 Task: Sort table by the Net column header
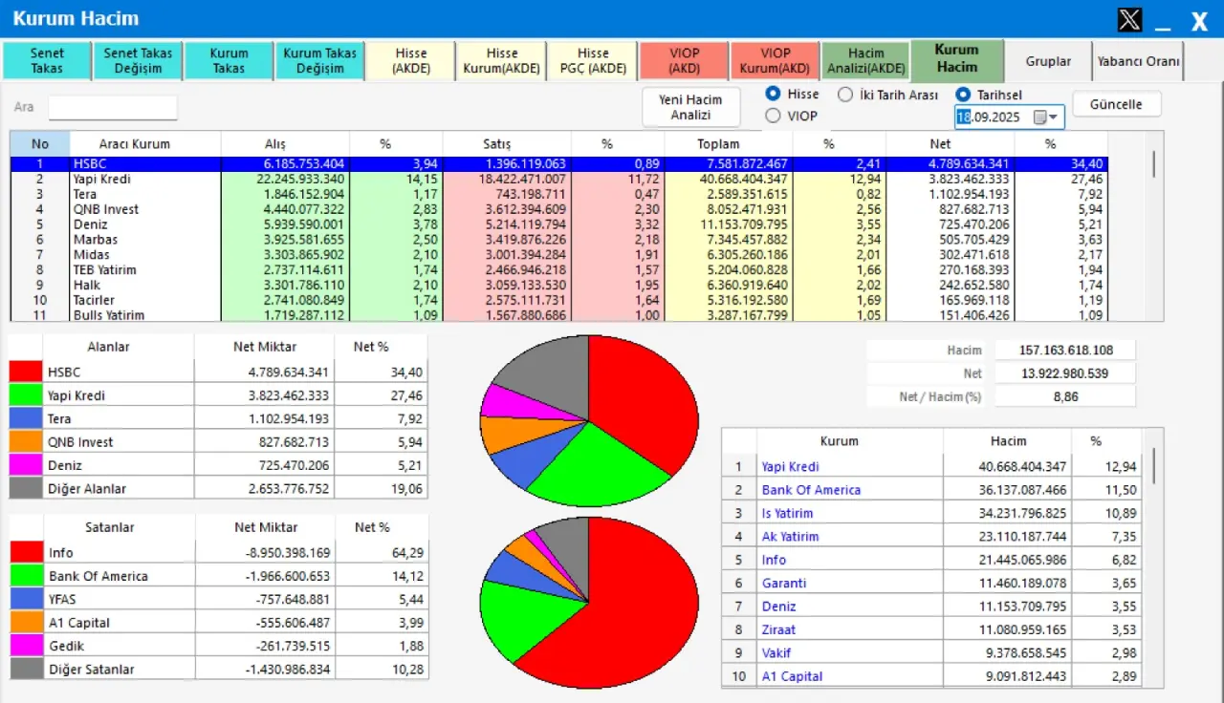pyautogui.click(x=940, y=144)
